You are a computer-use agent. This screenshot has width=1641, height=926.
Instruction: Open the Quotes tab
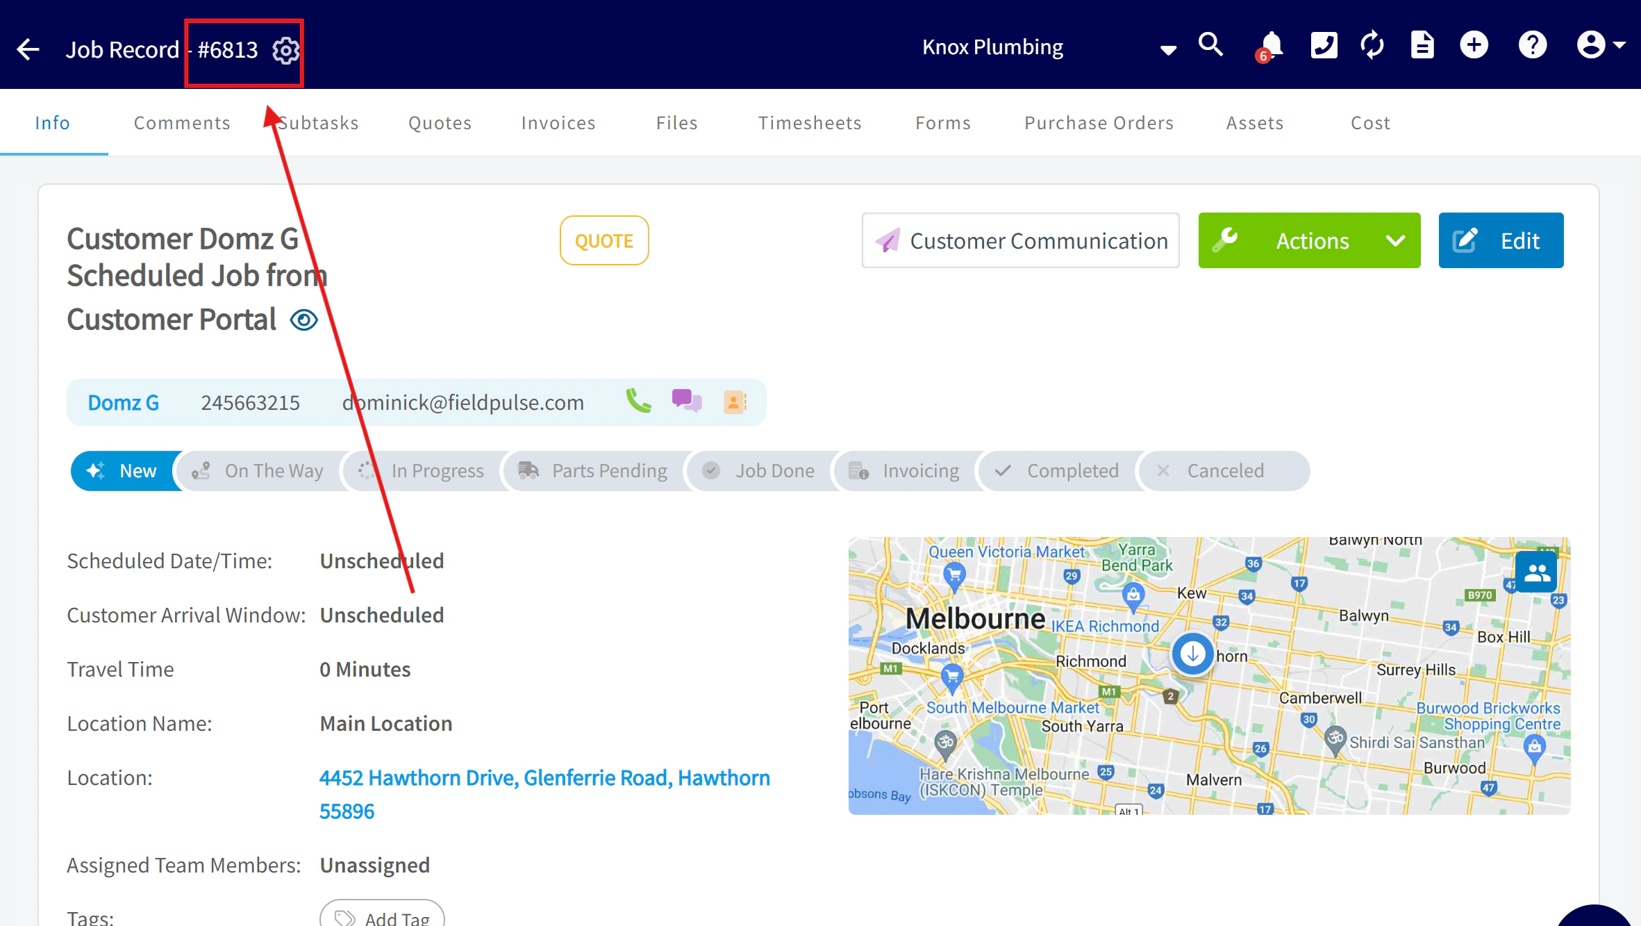pyautogui.click(x=440, y=123)
